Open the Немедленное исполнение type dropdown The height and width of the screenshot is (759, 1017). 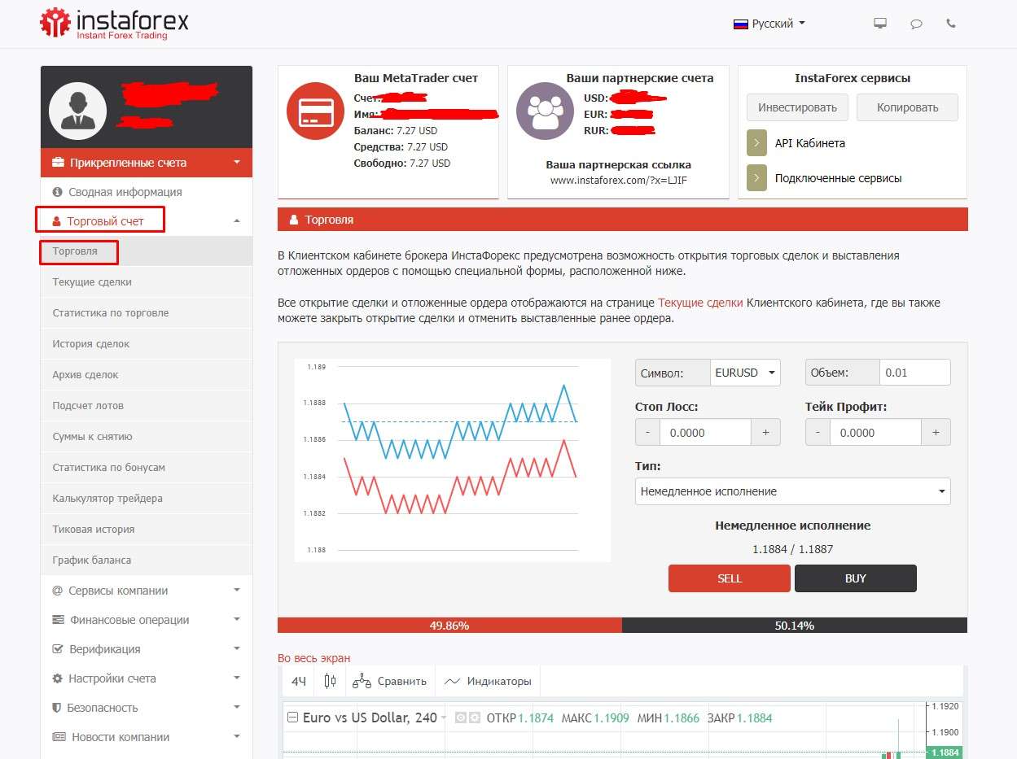pos(792,491)
